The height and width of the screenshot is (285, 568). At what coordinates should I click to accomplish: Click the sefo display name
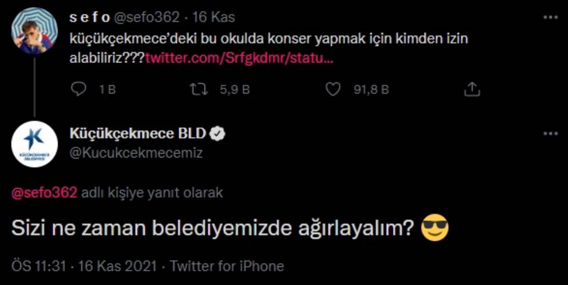click(90, 17)
